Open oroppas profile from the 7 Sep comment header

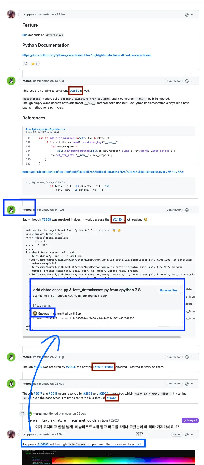(x=28, y=434)
